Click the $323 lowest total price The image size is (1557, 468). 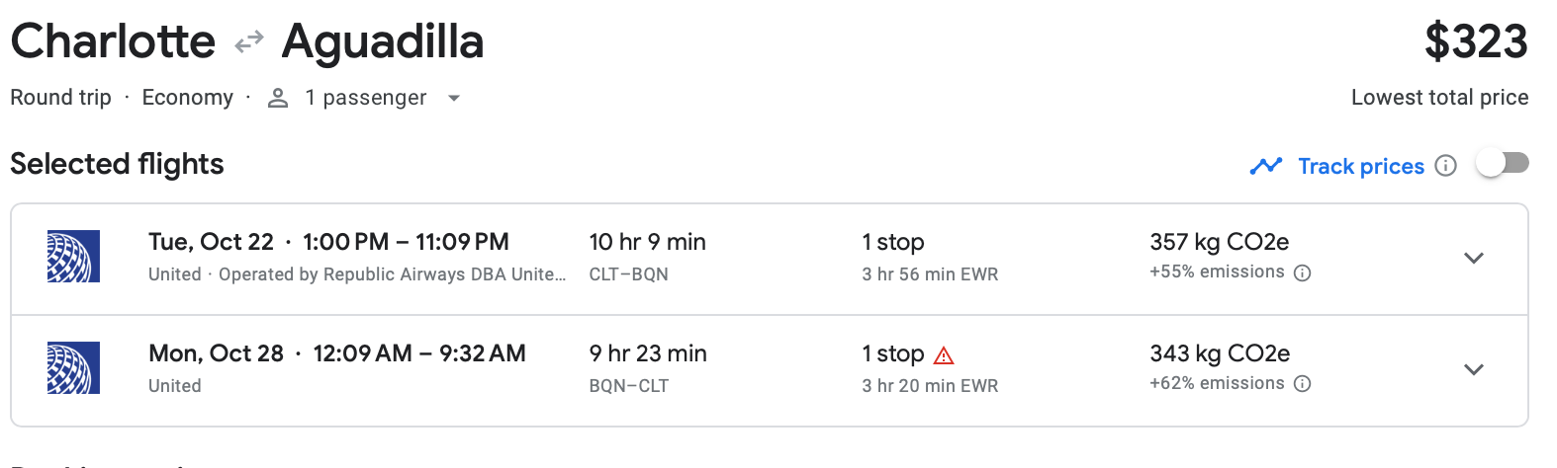pyautogui.click(x=1475, y=41)
